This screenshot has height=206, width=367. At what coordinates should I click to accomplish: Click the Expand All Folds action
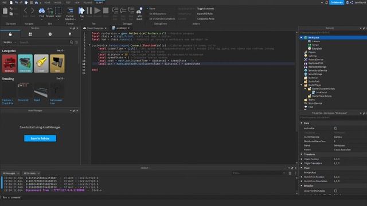point(205,14)
